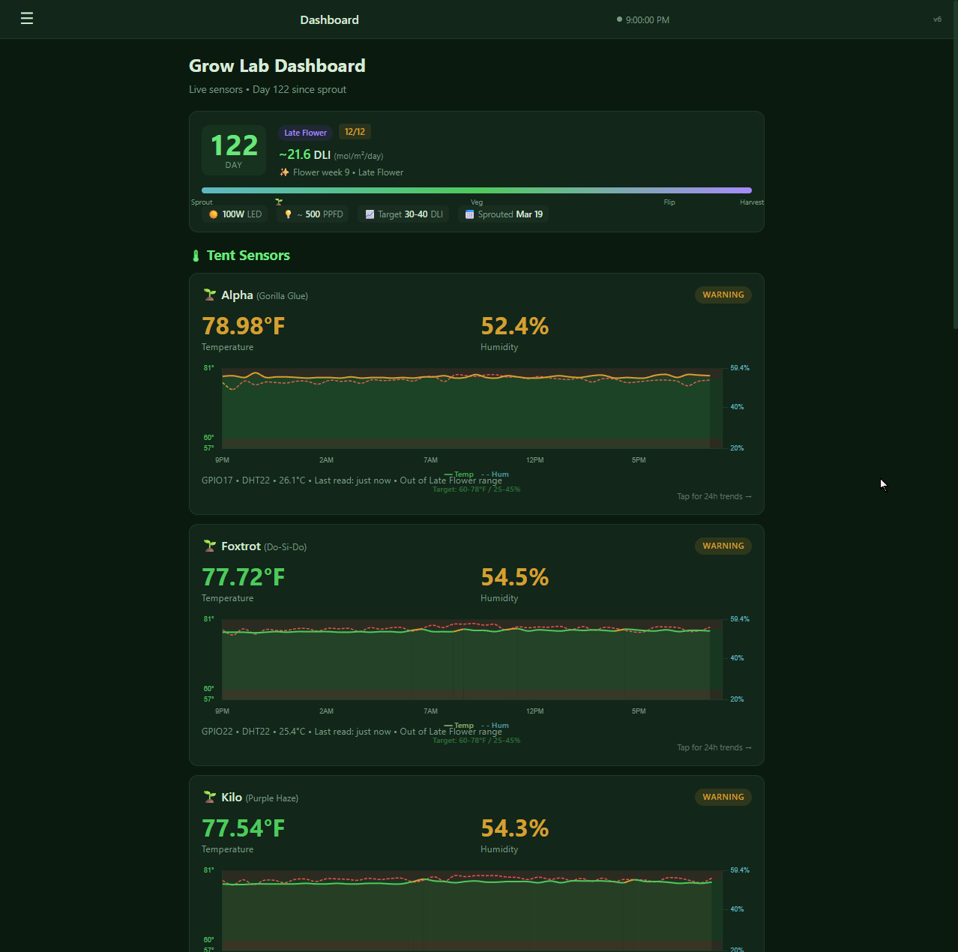
Task: Click Kilo's 54.3% humidity reading
Action: (515, 828)
